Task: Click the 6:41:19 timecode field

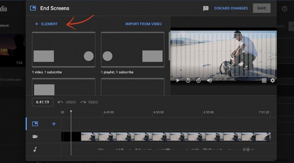Action: click(x=43, y=102)
